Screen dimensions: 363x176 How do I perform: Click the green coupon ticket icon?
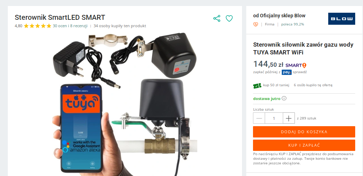click(x=257, y=86)
